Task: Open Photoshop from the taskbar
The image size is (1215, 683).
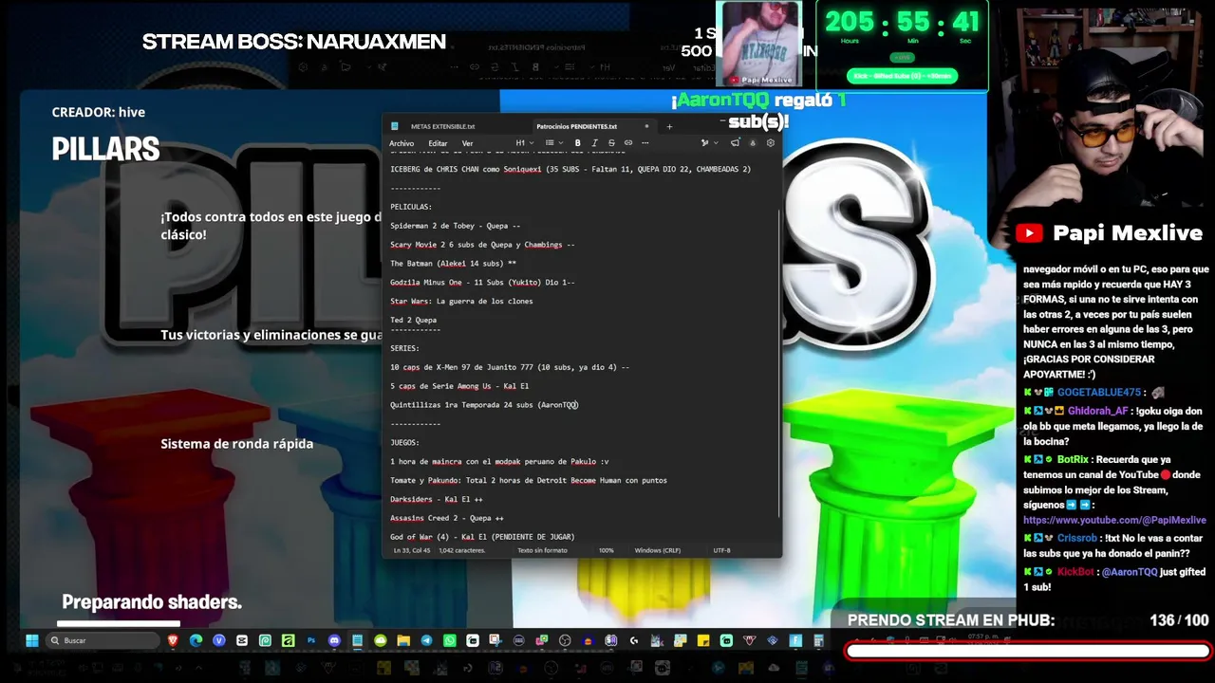Action: [x=311, y=641]
